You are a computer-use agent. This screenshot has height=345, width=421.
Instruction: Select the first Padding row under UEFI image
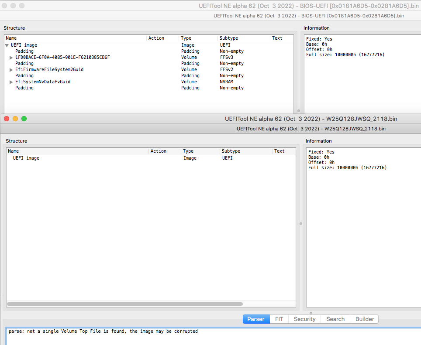(x=149, y=51)
